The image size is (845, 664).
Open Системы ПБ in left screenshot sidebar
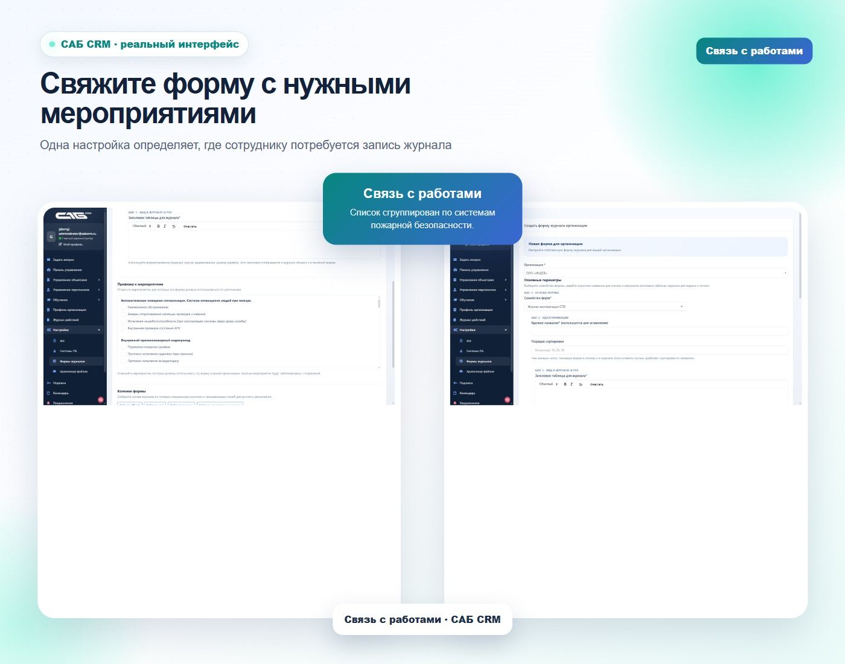pos(77,351)
